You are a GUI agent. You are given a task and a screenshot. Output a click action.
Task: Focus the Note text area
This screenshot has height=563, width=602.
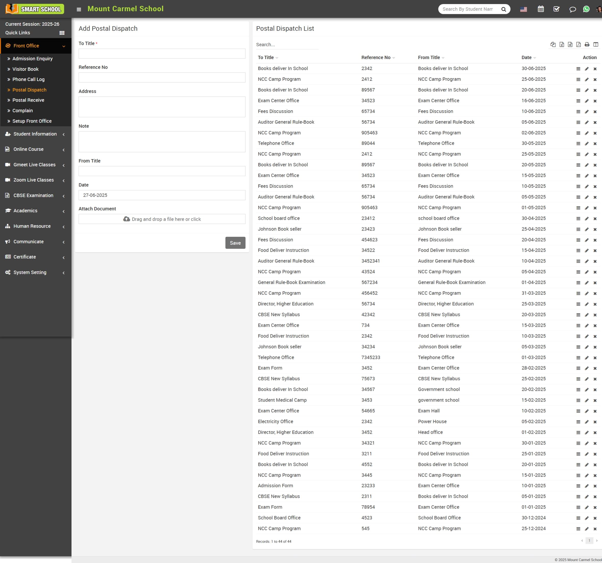pyautogui.click(x=162, y=142)
